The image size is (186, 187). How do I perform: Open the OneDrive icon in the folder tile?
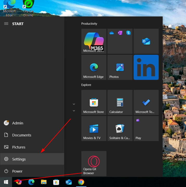[x=112, y=33]
